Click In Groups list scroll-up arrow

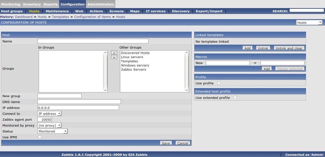[105, 53]
